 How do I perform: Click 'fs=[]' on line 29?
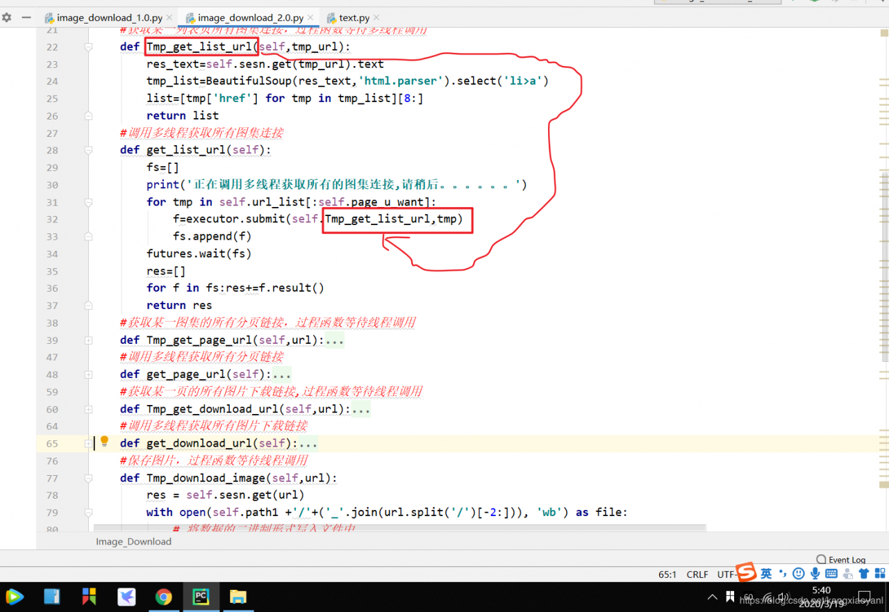pyautogui.click(x=163, y=167)
